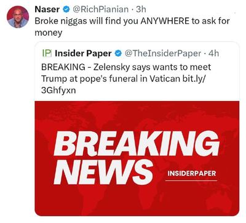This screenshot has height=223, width=246.
Task: Click the INSIDERPAPER label in the image
Action: [191, 173]
